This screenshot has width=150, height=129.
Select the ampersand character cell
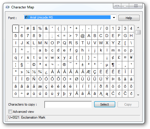point(46,29)
